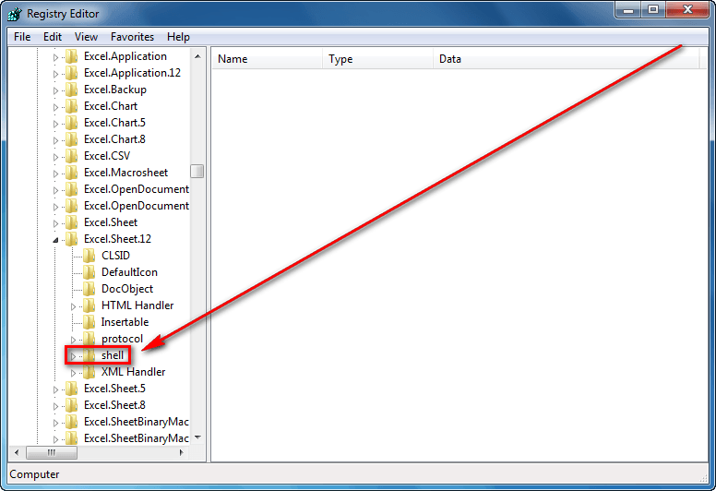Screen dimensions: 716x491
Task: Select the DefaultIcon folder icon
Action: pos(89,271)
